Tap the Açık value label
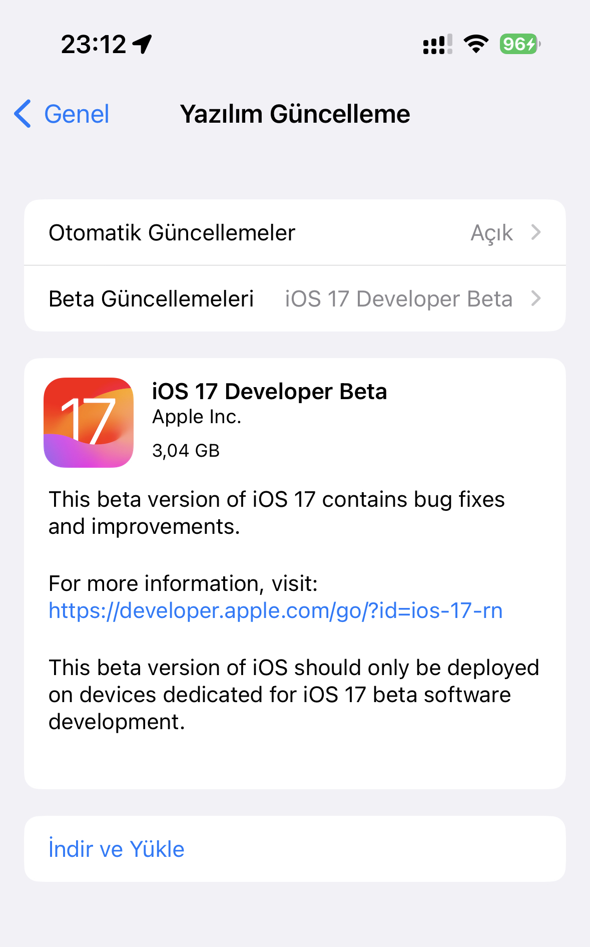Screen dimensions: 590x947 pyautogui.click(x=492, y=233)
